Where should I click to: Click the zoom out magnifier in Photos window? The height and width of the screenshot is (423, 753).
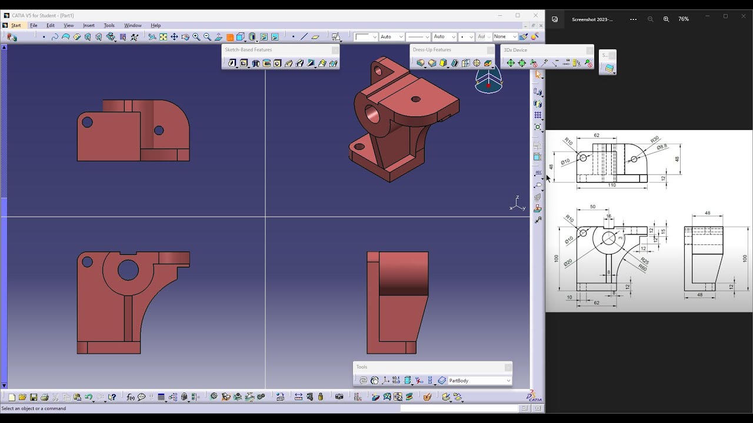(x=650, y=19)
